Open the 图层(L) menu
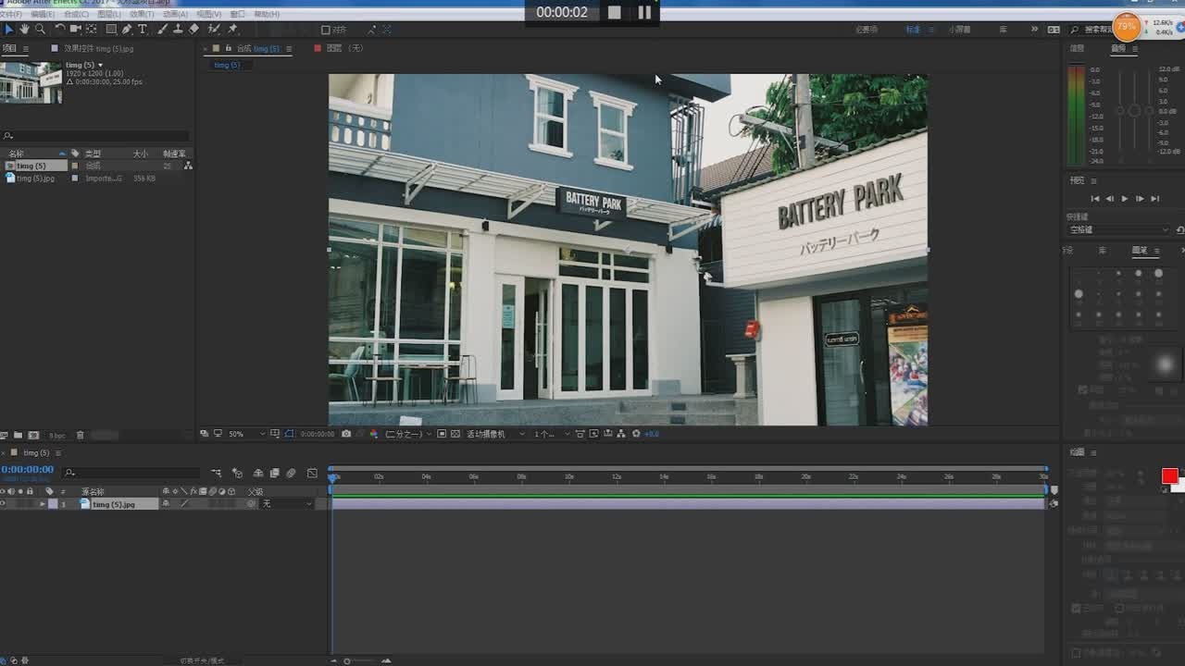The width and height of the screenshot is (1185, 666). coord(109,14)
